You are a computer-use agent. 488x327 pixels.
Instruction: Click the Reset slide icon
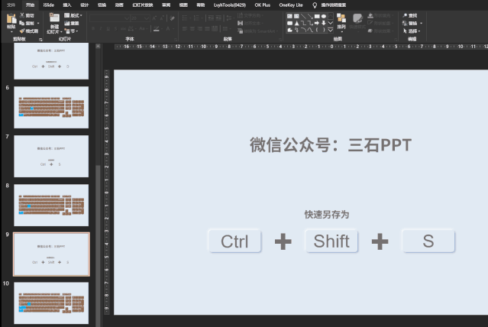coord(67,24)
